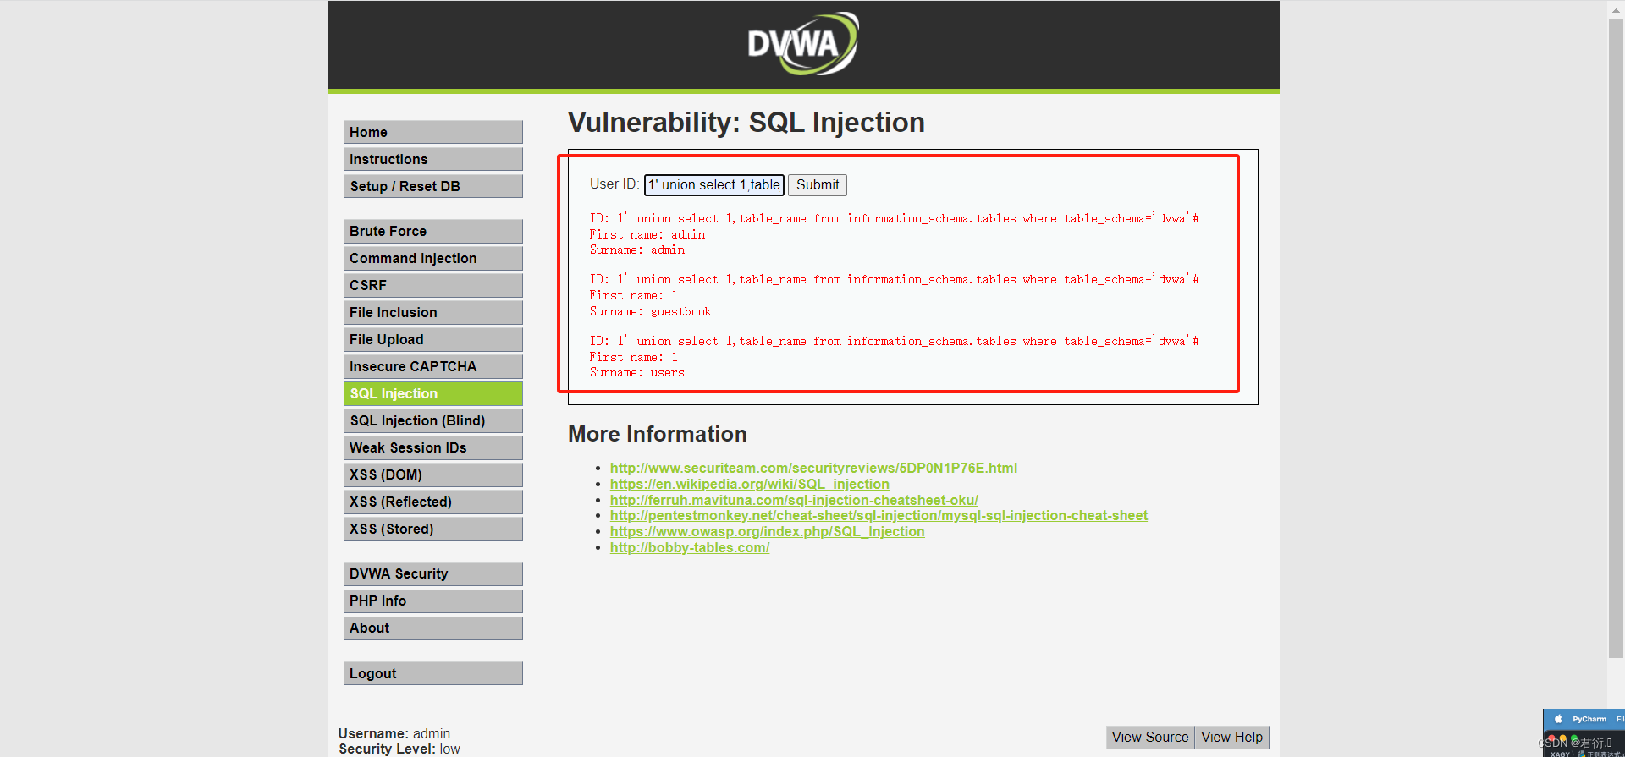Image resolution: width=1625 pixels, height=757 pixels.
Task: Click the View Help button
Action: [1231, 737]
